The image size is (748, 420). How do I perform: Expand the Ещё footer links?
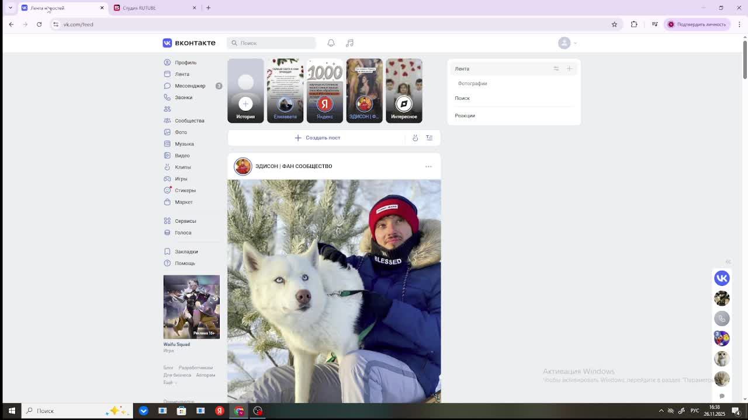coord(169,383)
